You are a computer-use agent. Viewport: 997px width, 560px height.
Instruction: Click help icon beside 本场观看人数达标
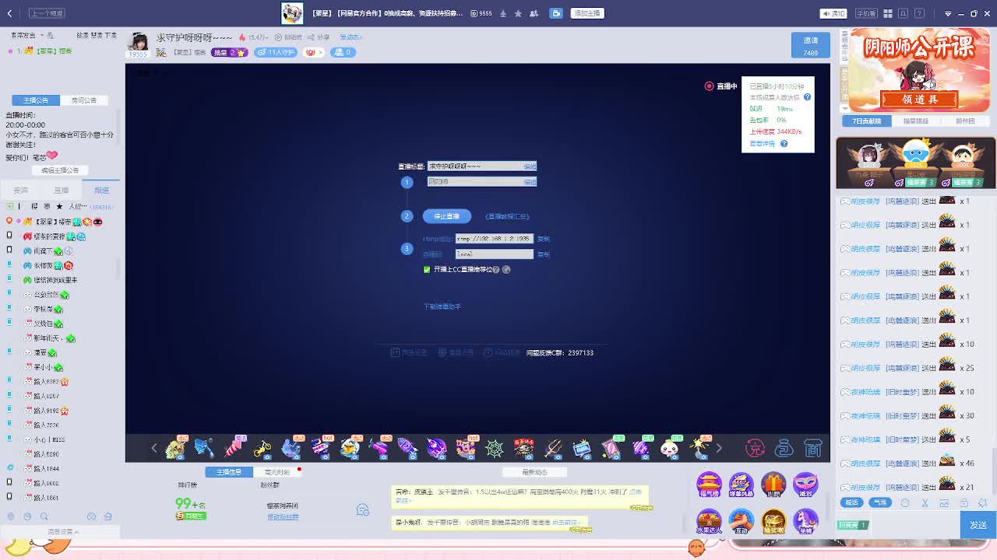click(x=807, y=97)
